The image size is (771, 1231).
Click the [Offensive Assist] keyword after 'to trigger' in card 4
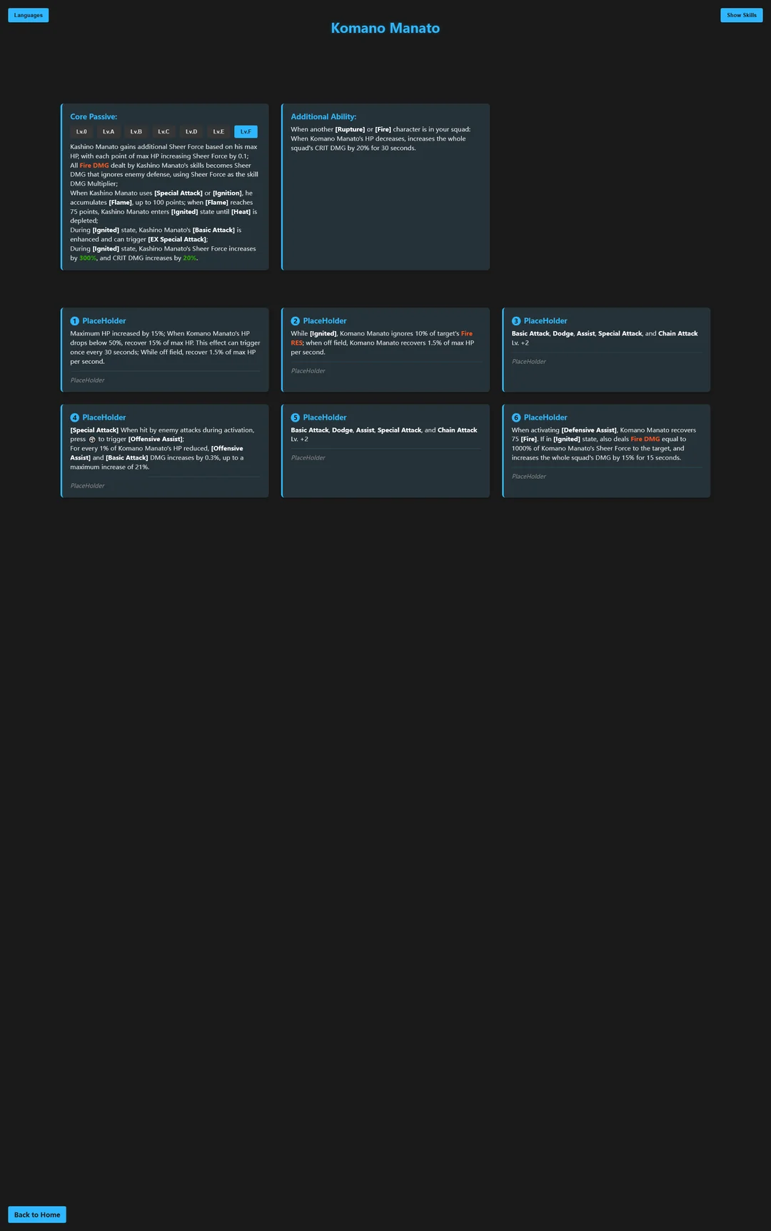pyautogui.click(x=156, y=440)
